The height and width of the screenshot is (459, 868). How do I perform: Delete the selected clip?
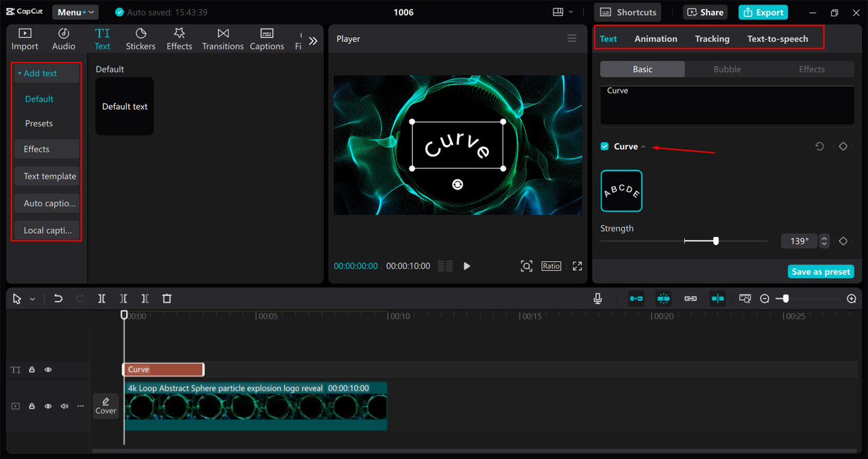pos(167,299)
